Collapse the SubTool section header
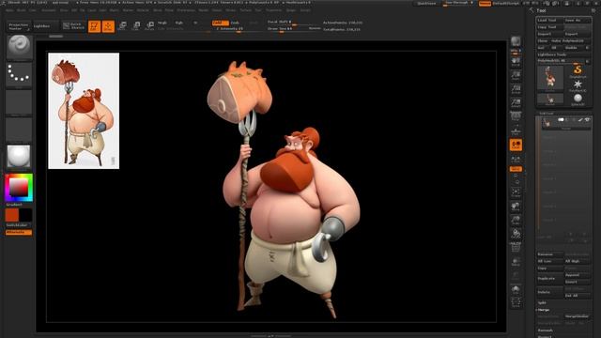This screenshot has width=601, height=338. pyautogui.click(x=547, y=114)
